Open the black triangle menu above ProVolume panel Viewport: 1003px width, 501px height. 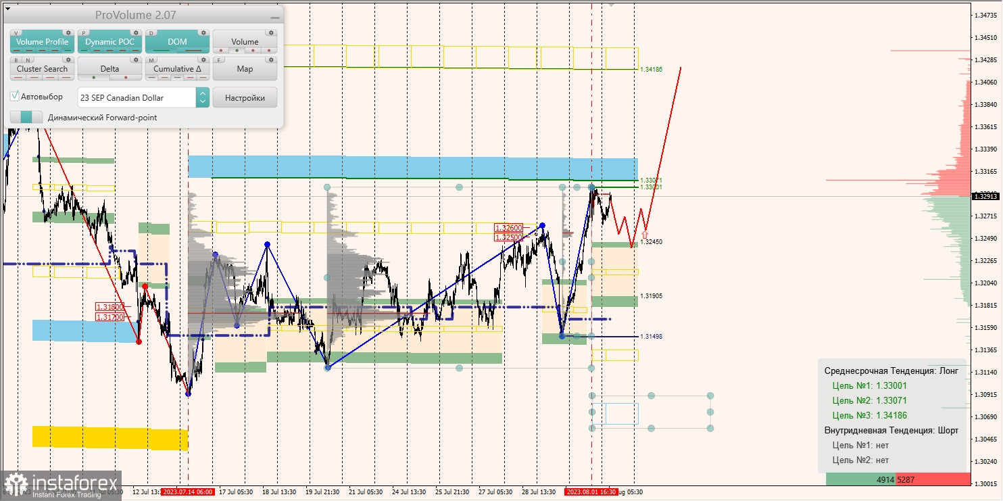tap(8, 9)
